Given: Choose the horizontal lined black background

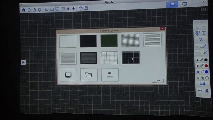Looking at the screenshot, I should 89,58.
